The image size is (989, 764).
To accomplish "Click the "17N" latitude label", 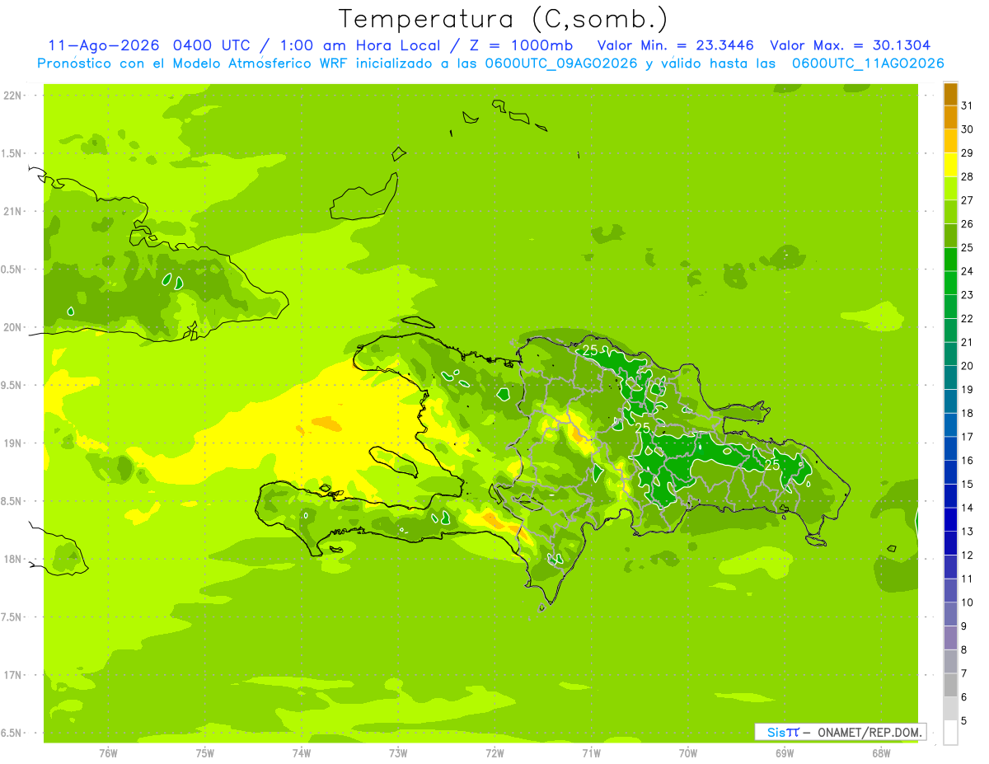I will coord(12,676).
